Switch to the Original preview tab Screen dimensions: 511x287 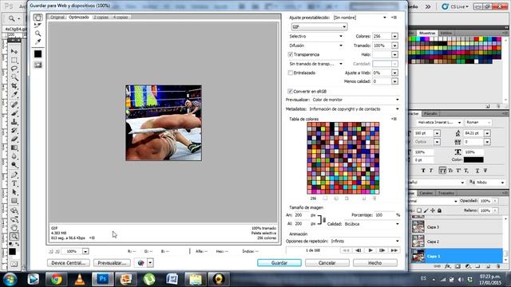point(57,18)
